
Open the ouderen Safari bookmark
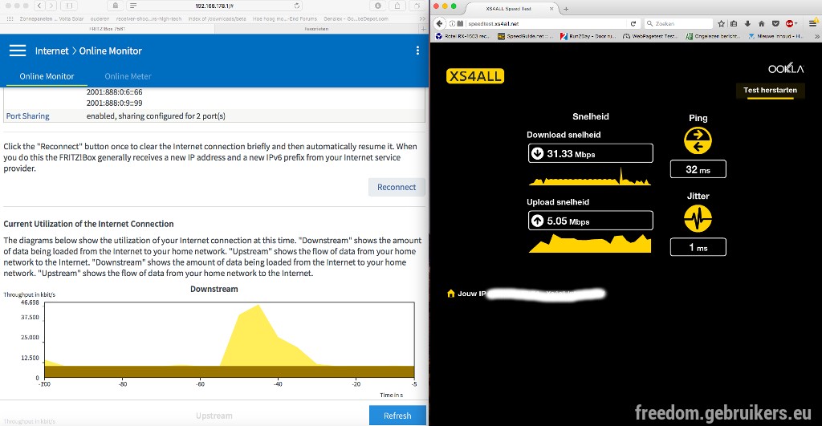[x=100, y=19]
